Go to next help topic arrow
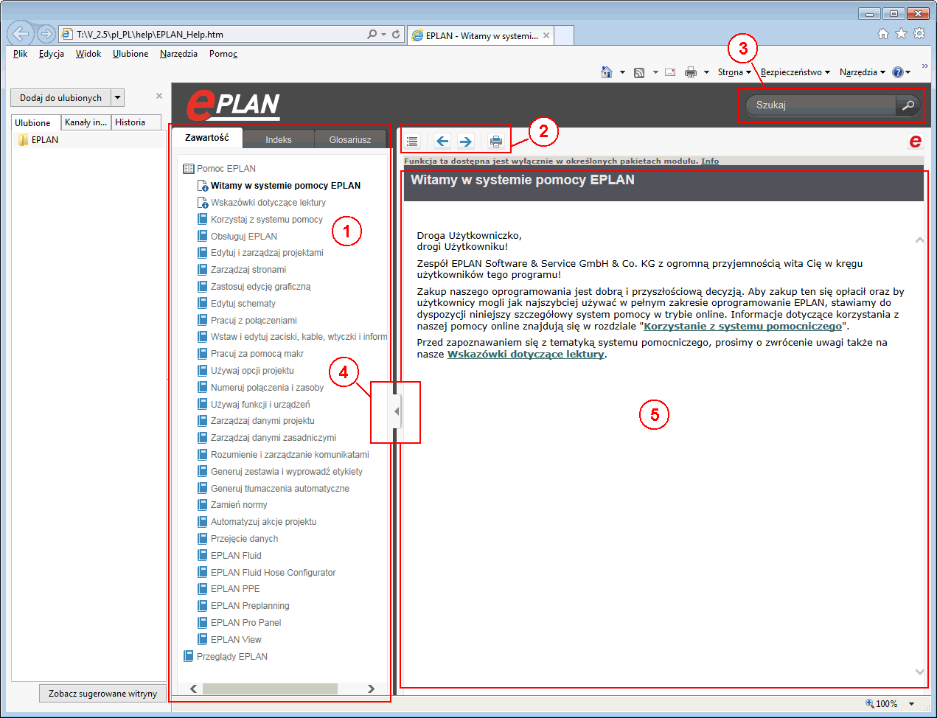Screen dimensions: 937x718 tap(466, 141)
